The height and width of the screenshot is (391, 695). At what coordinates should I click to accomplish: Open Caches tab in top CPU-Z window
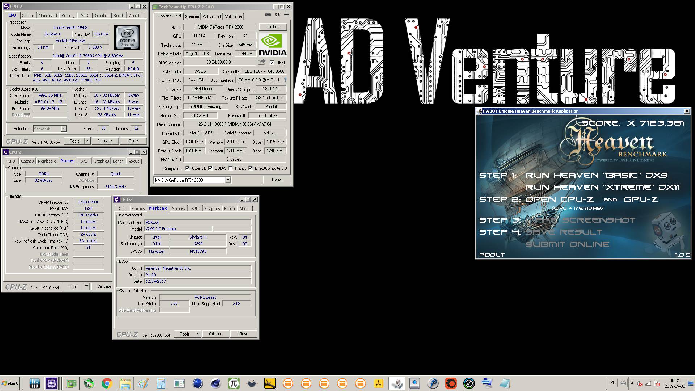[x=28, y=16]
